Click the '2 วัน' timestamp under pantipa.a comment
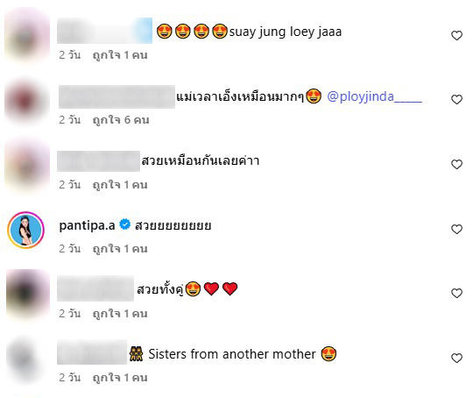 (x=70, y=249)
